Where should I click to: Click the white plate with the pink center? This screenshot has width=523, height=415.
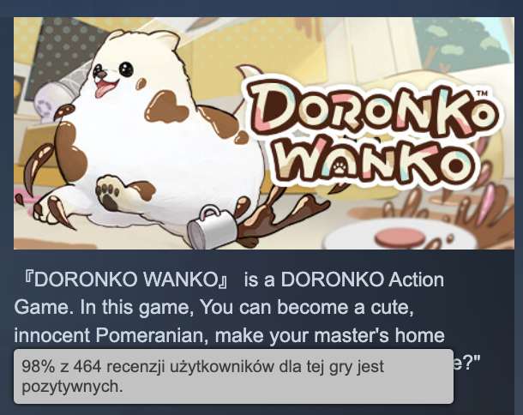click(x=402, y=235)
